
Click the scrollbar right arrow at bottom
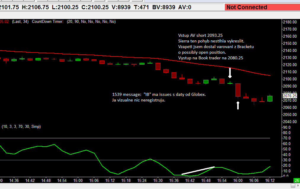(x=298, y=185)
